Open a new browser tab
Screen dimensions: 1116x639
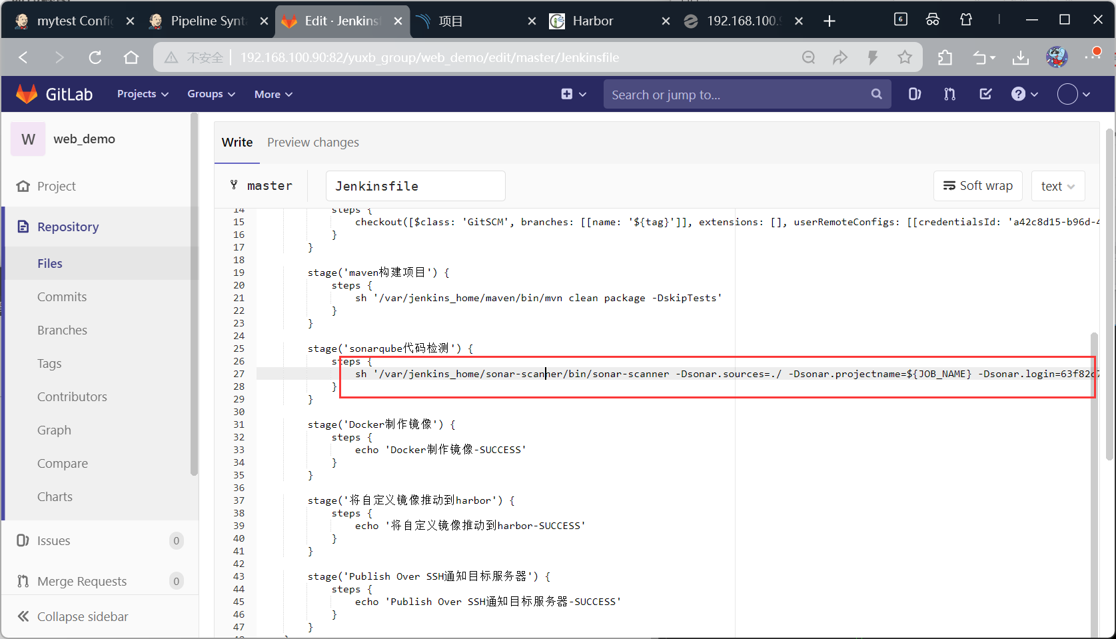coord(830,21)
